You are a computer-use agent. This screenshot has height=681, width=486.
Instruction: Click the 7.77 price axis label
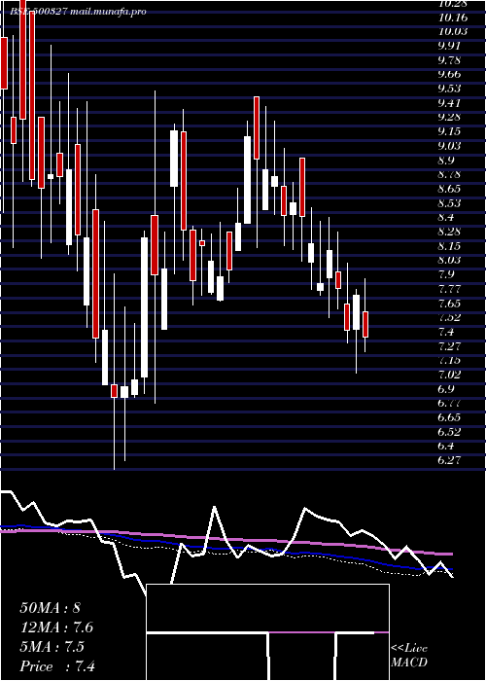(x=449, y=288)
